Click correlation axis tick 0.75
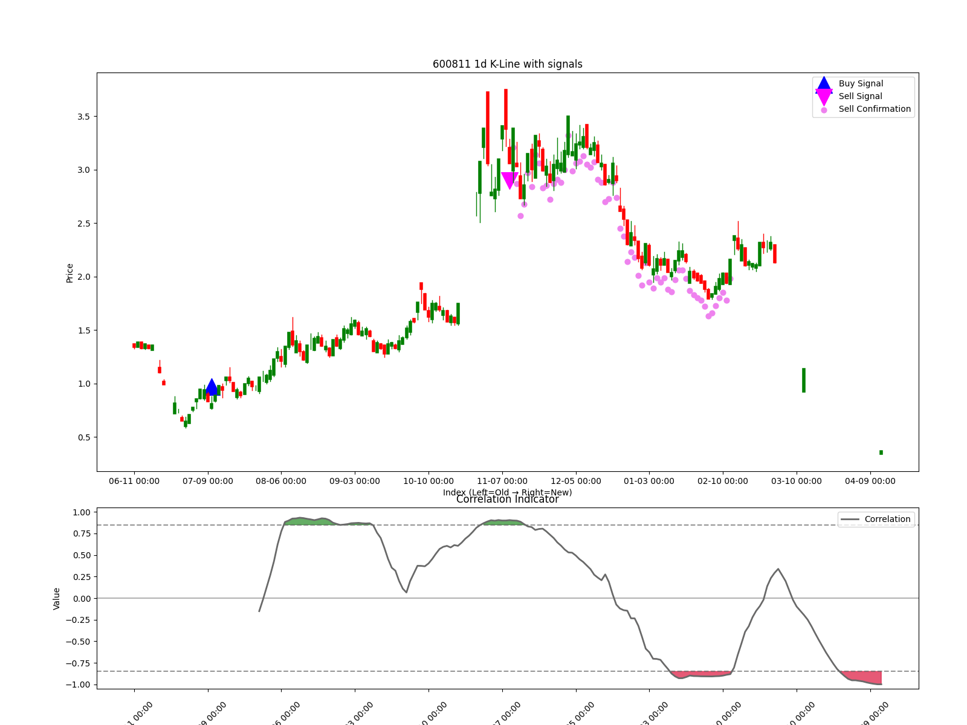 click(82, 533)
